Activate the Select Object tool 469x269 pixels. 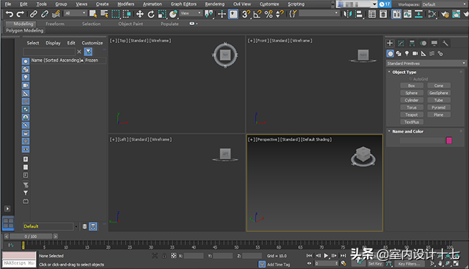(93, 14)
